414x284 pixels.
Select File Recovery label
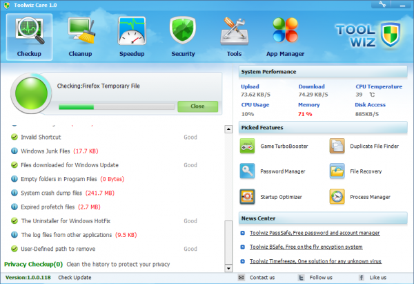[x=366, y=171]
